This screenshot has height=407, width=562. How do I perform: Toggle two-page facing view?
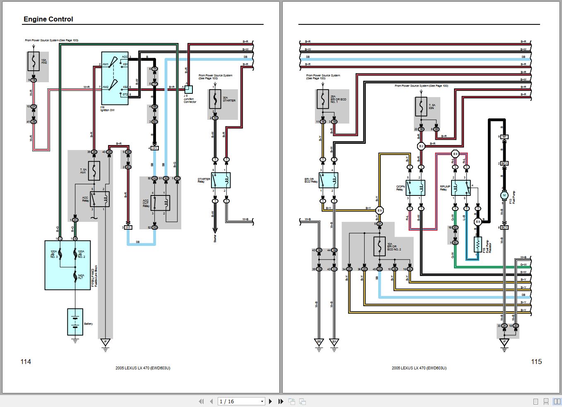coord(557,402)
